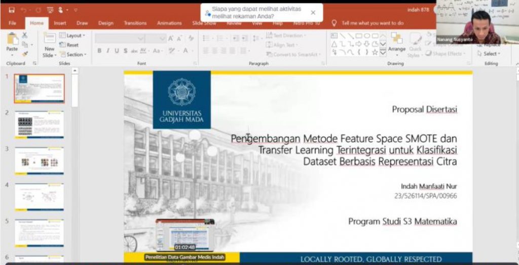Open Character Spacing AV dropdown
This screenshot has height=265, width=519.
coord(144,51)
